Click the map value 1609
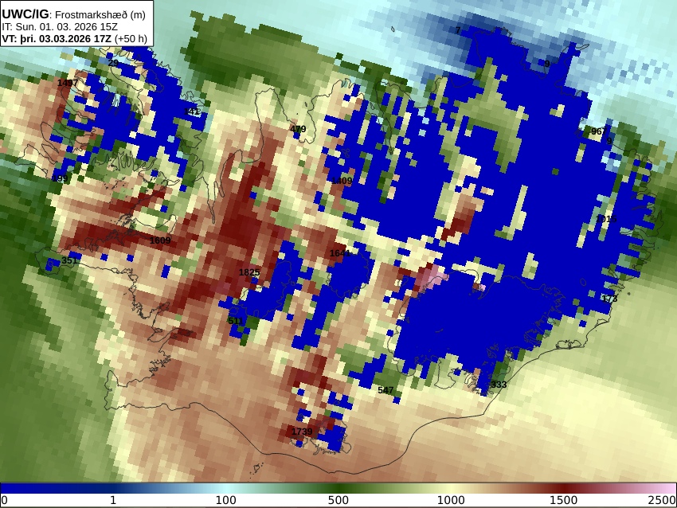The height and width of the screenshot is (508, 677). (160, 240)
